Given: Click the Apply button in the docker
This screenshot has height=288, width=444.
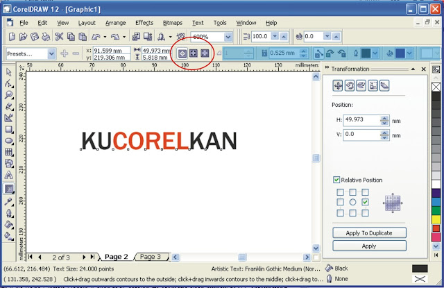Looking at the screenshot, I should pos(369,246).
